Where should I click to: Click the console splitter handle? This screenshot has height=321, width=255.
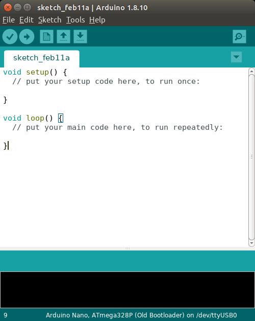pos(127,248)
